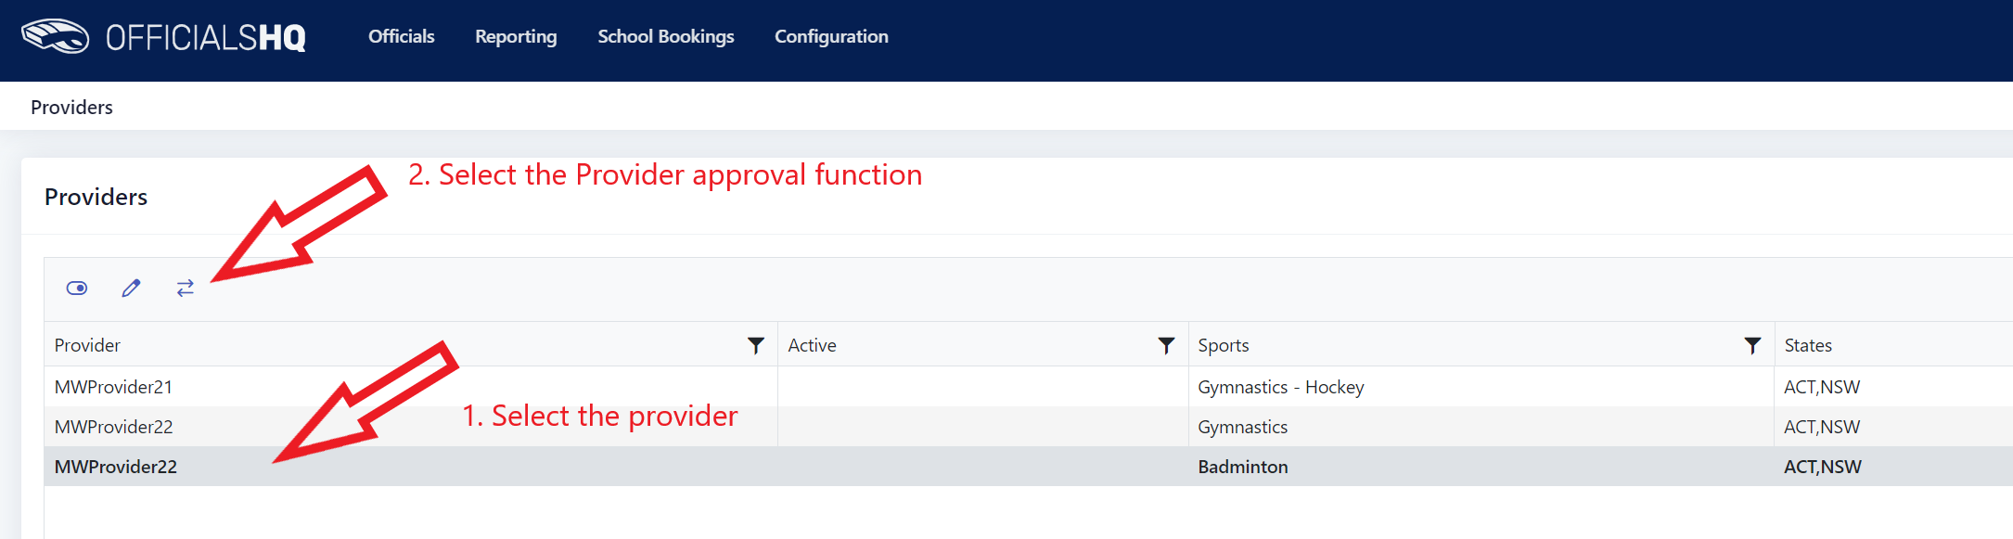Open the provider approval arrows icon
The image size is (2013, 539).
[x=186, y=289]
